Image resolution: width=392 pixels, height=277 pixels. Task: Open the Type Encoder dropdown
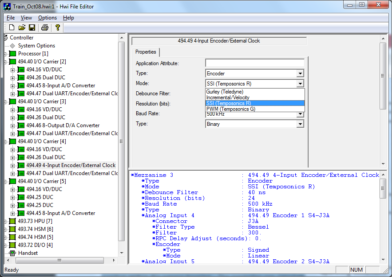click(300, 74)
